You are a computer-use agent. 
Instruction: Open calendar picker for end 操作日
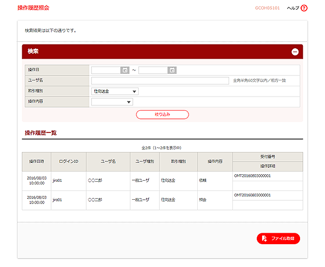[172, 70]
